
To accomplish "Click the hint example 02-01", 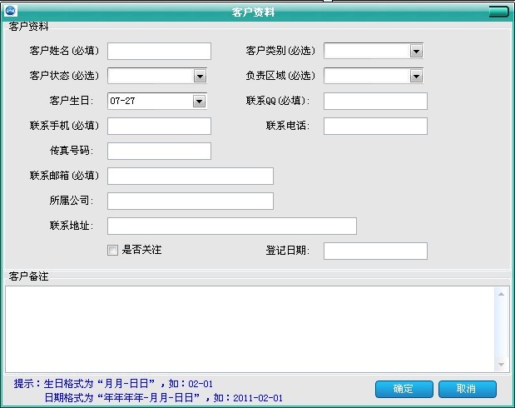I will click(201, 384).
